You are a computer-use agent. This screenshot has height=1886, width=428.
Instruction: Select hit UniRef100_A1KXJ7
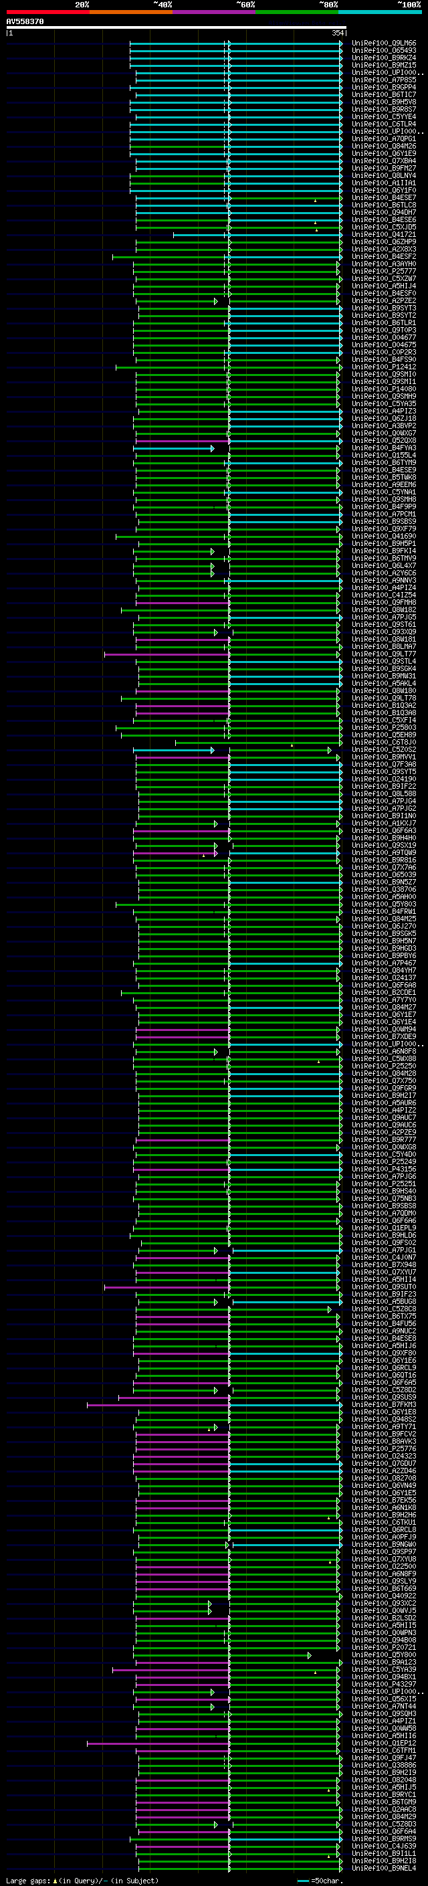click(x=384, y=824)
